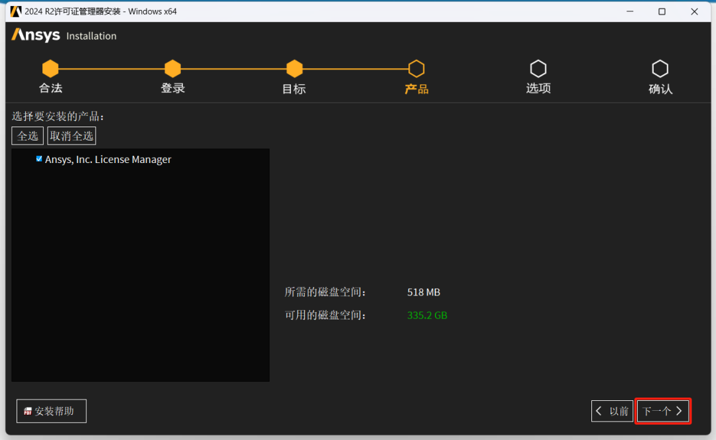This screenshot has height=440, width=716.
Task: Click the 'Ansys, Inc. License Manager' product name
Action: coord(108,160)
